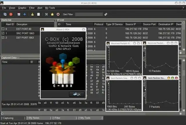This screenshot has height=125, width=186.
Task: Toggle checkbox for alert 1 SRC PORT:1863
Action: [3, 33]
